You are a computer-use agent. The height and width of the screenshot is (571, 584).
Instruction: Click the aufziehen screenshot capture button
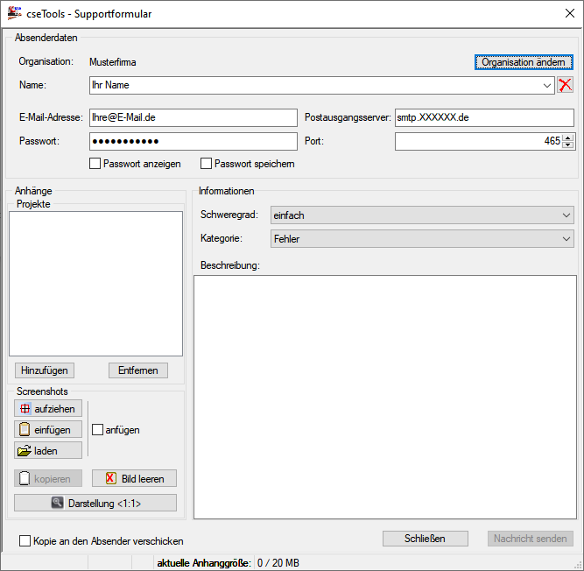[48, 408]
